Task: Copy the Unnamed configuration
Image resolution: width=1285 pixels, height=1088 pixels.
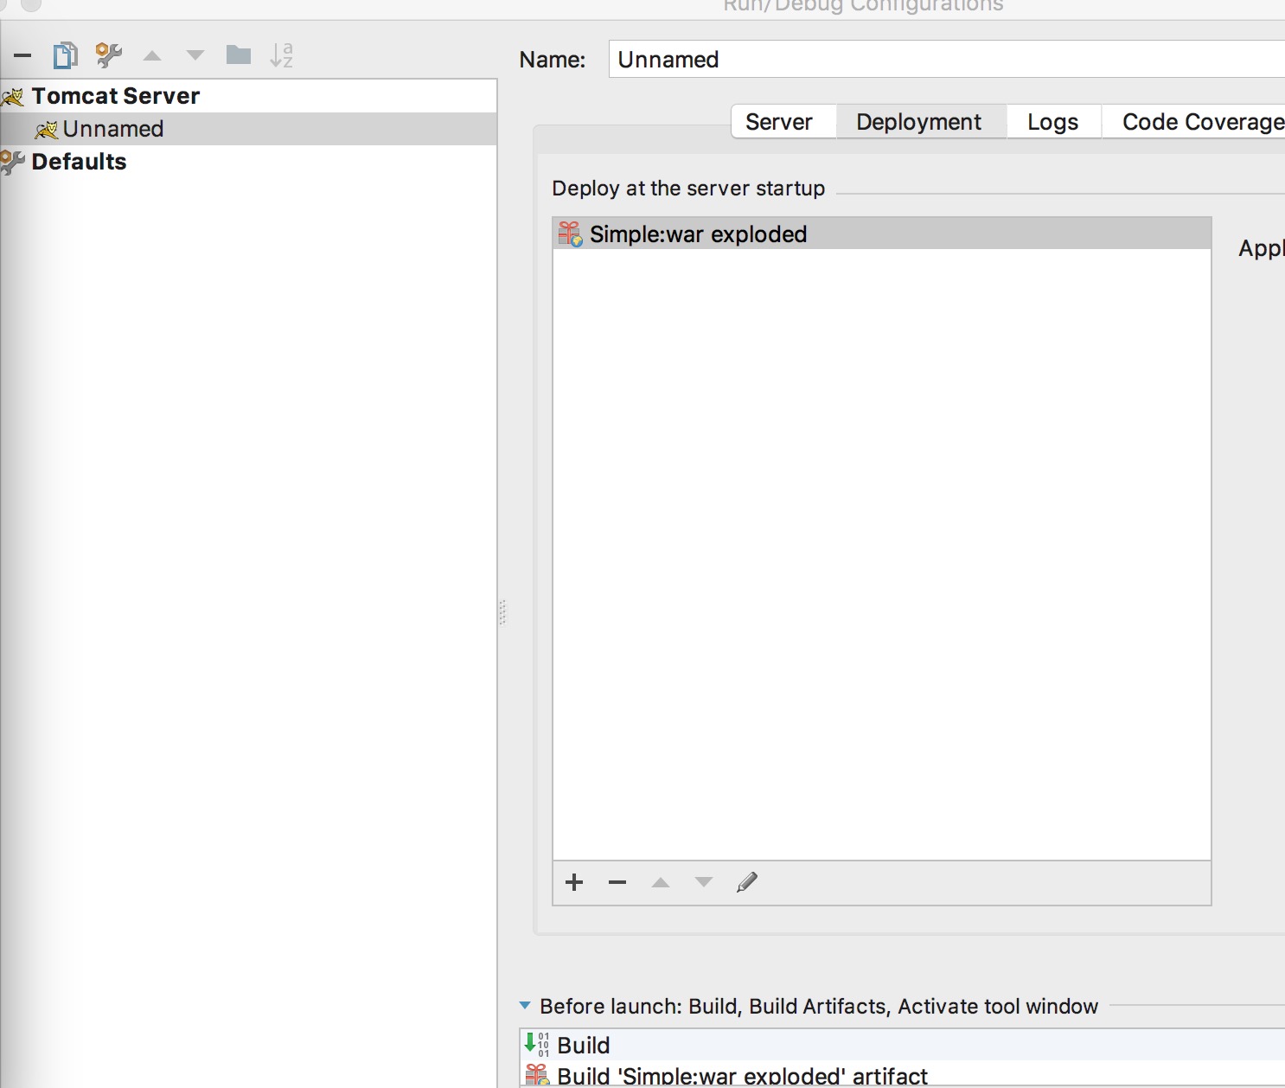Action: [x=64, y=54]
